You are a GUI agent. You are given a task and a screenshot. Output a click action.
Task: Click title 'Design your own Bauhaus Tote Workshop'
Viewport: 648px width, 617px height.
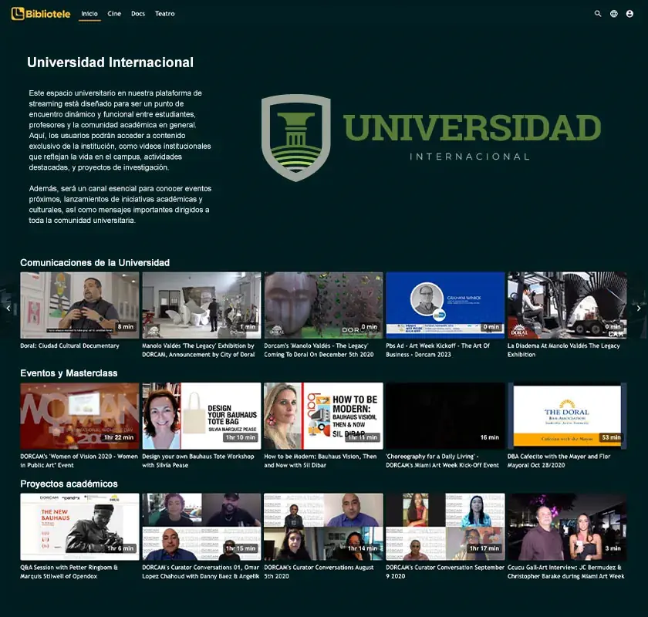pos(198,460)
